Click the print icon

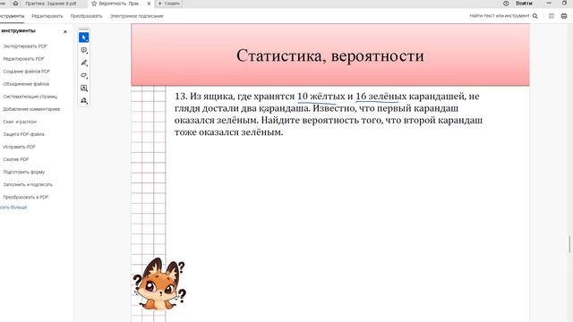point(564,16)
